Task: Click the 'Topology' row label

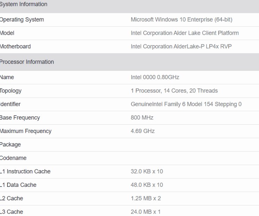Action: [x=10, y=91]
